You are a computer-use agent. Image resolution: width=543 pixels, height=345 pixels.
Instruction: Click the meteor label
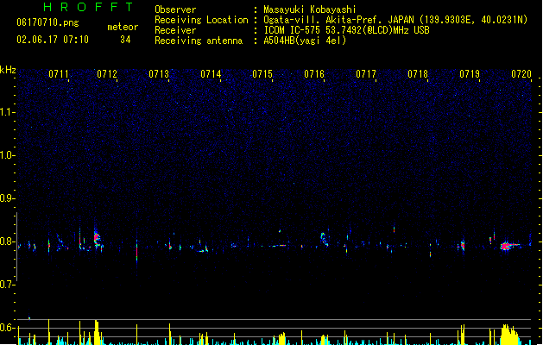(x=123, y=27)
